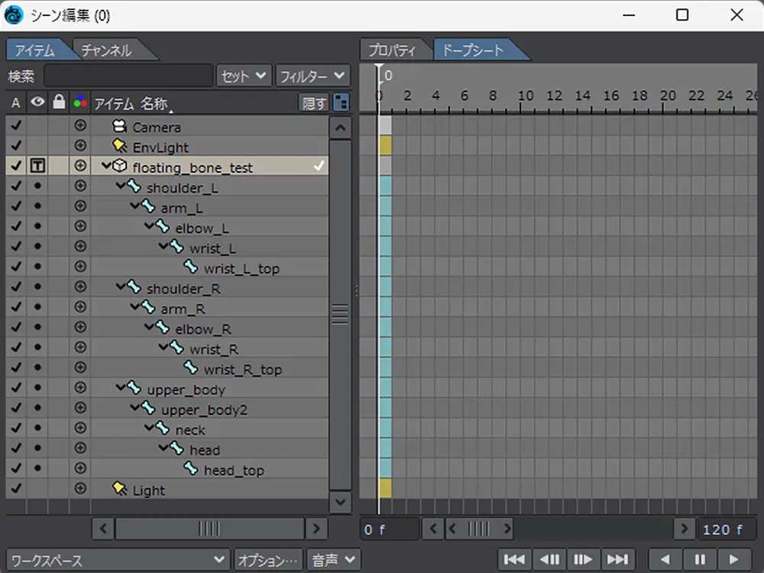
Task: Click the bone icon beside head_top
Action: (x=190, y=470)
